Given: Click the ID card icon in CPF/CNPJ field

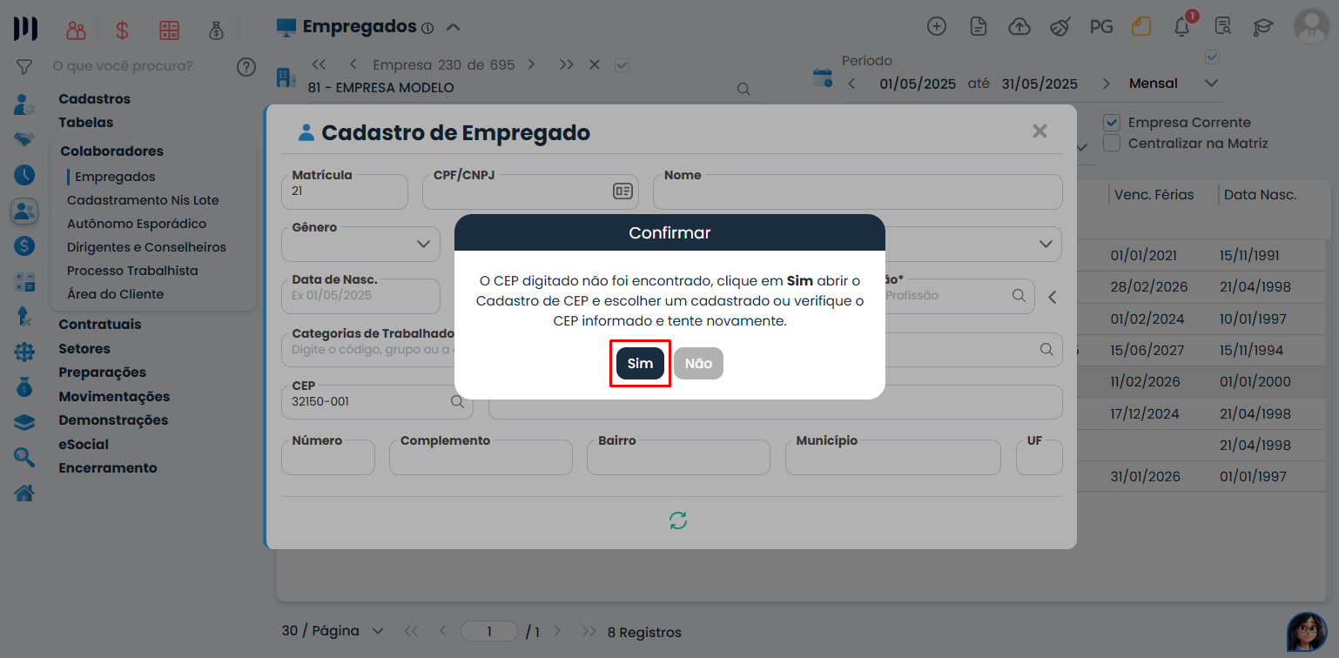Looking at the screenshot, I should click(x=622, y=191).
